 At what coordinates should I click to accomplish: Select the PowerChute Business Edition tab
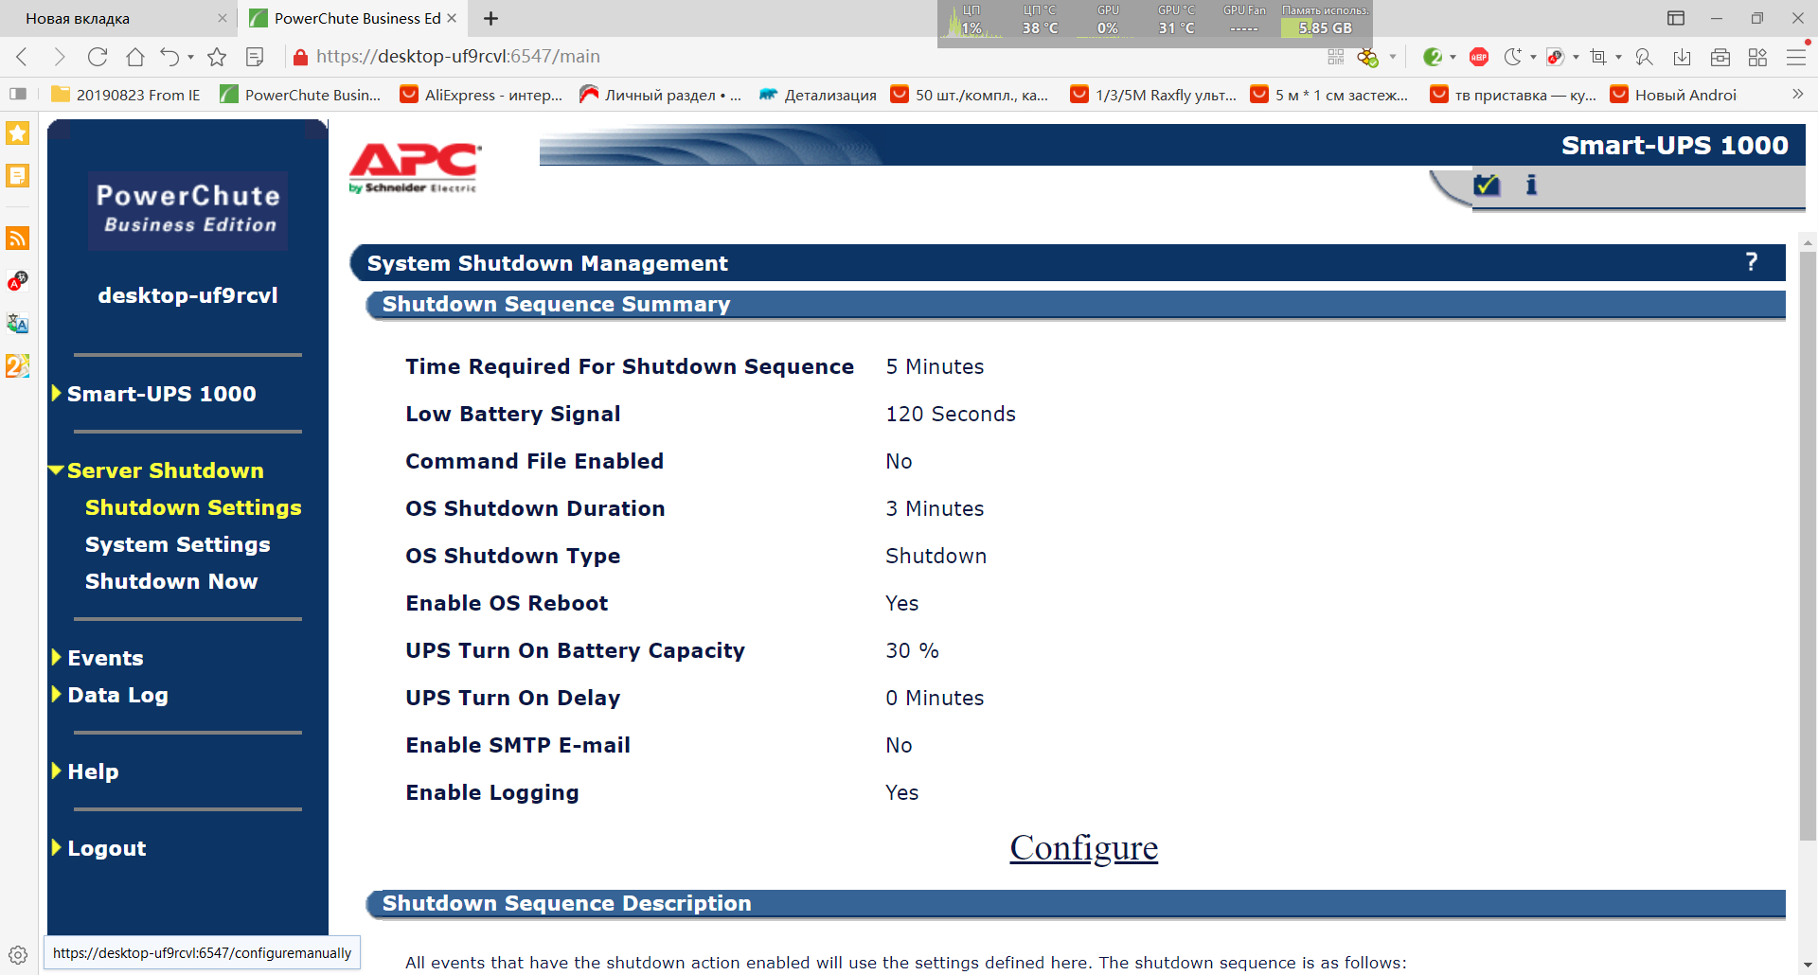(351, 19)
